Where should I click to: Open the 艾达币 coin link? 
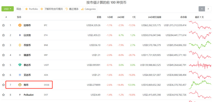(27, 75)
